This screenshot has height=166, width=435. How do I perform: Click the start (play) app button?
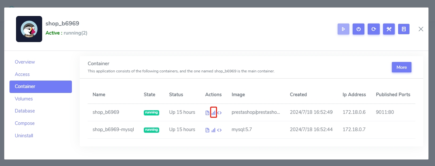(343, 29)
